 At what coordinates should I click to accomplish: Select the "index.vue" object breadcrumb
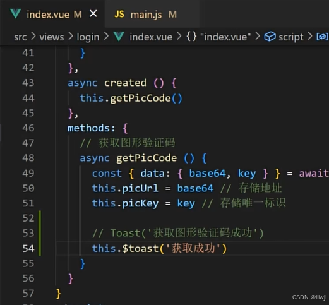[x=225, y=37]
